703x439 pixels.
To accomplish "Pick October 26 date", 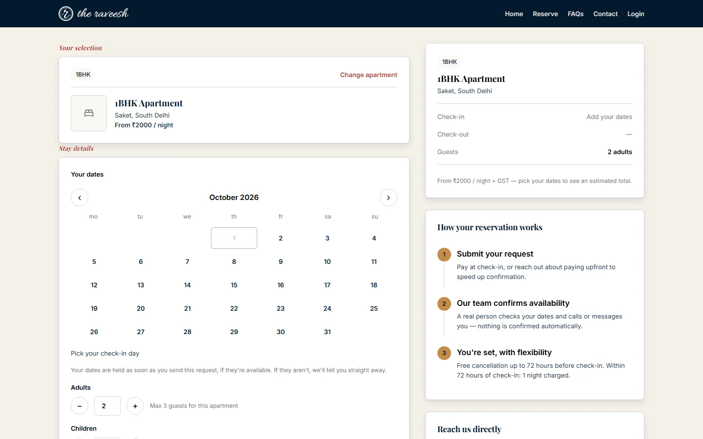I will point(94,332).
